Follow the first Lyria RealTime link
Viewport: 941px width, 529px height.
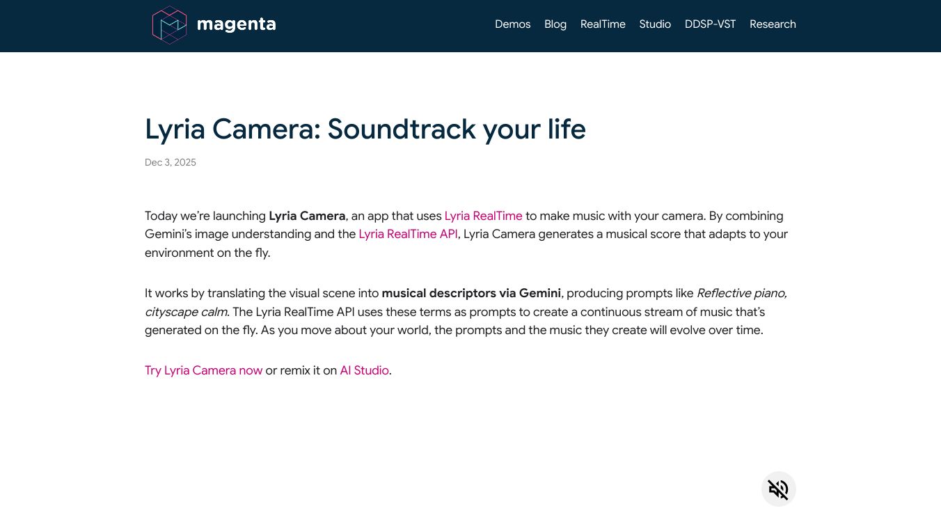pyautogui.click(x=483, y=216)
